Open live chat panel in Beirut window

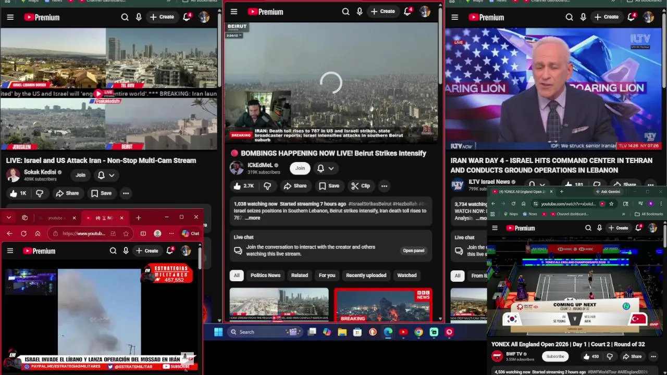(413, 251)
